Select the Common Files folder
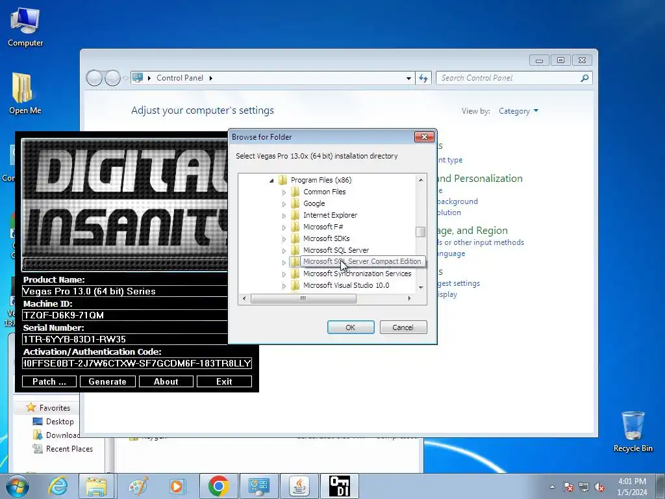 [x=325, y=192]
